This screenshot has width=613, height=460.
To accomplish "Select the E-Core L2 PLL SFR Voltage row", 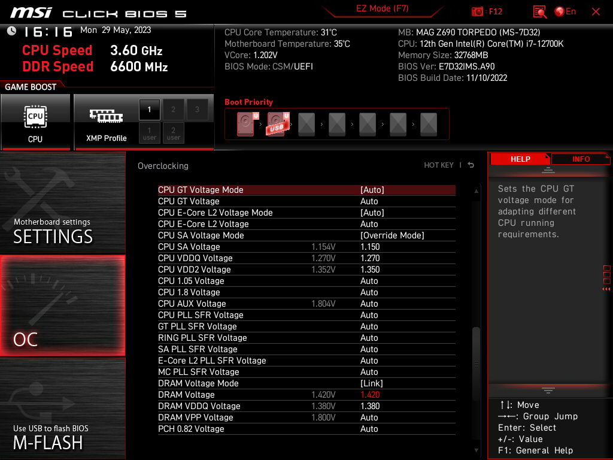I will [x=306, y=360].
